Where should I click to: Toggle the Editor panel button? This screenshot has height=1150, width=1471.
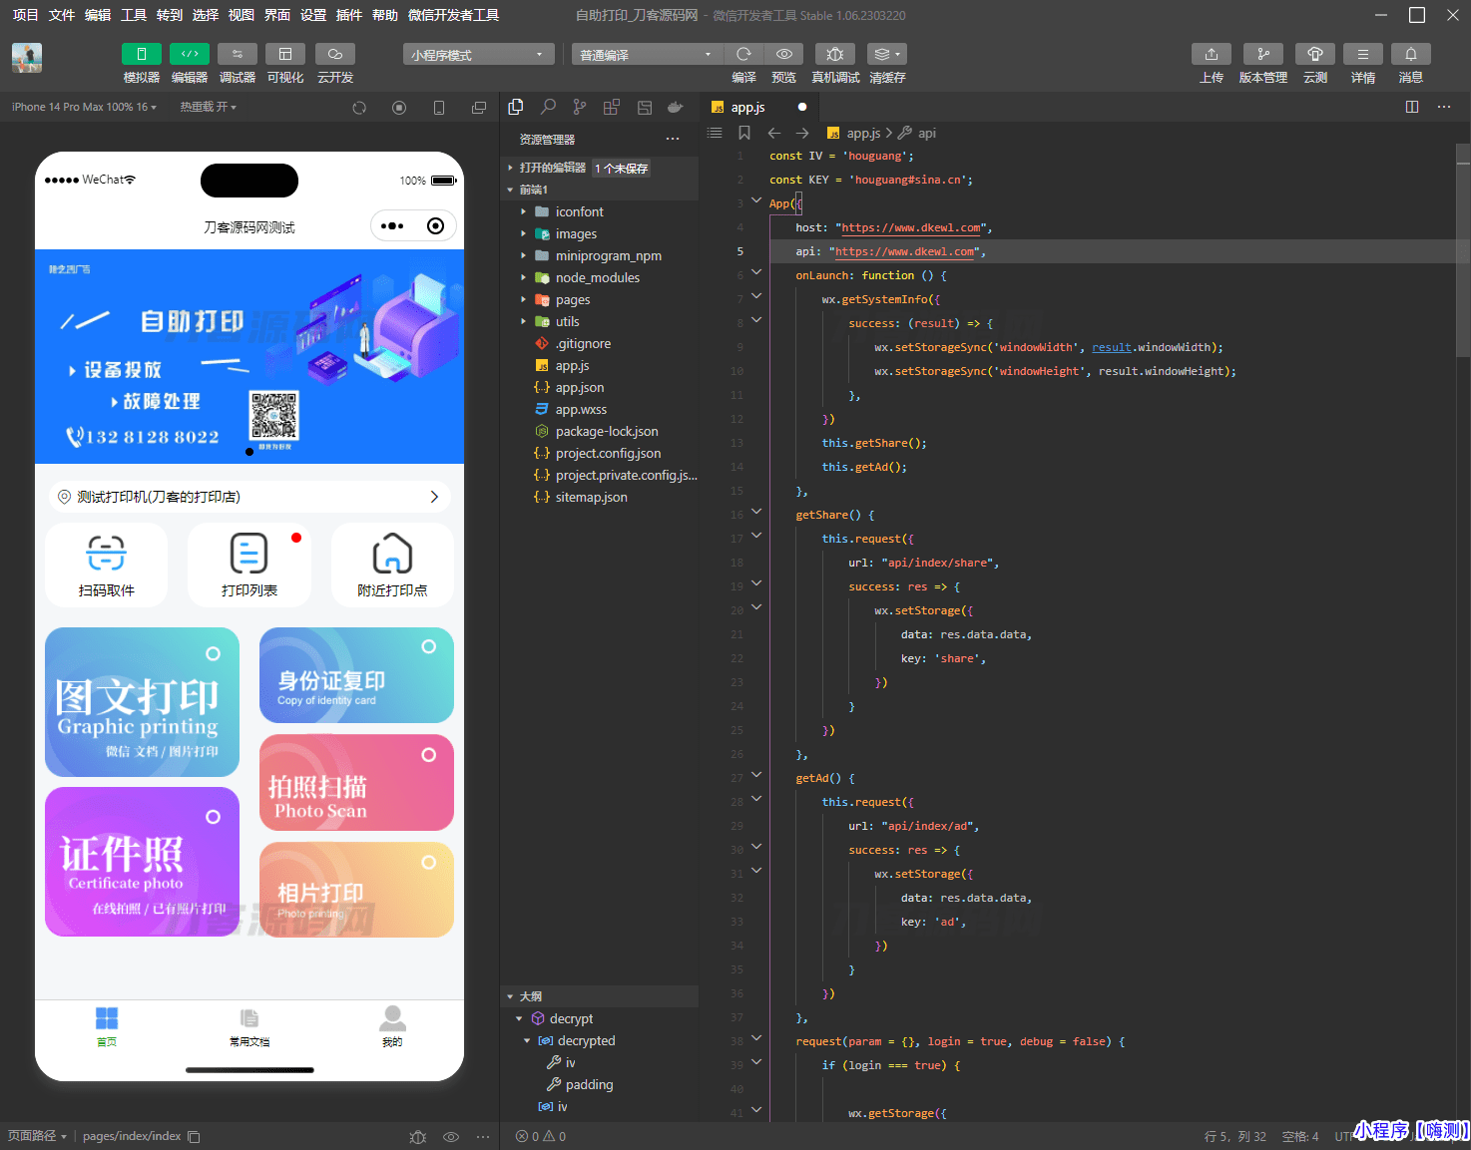pyautogui.click(x=189, y=54)
